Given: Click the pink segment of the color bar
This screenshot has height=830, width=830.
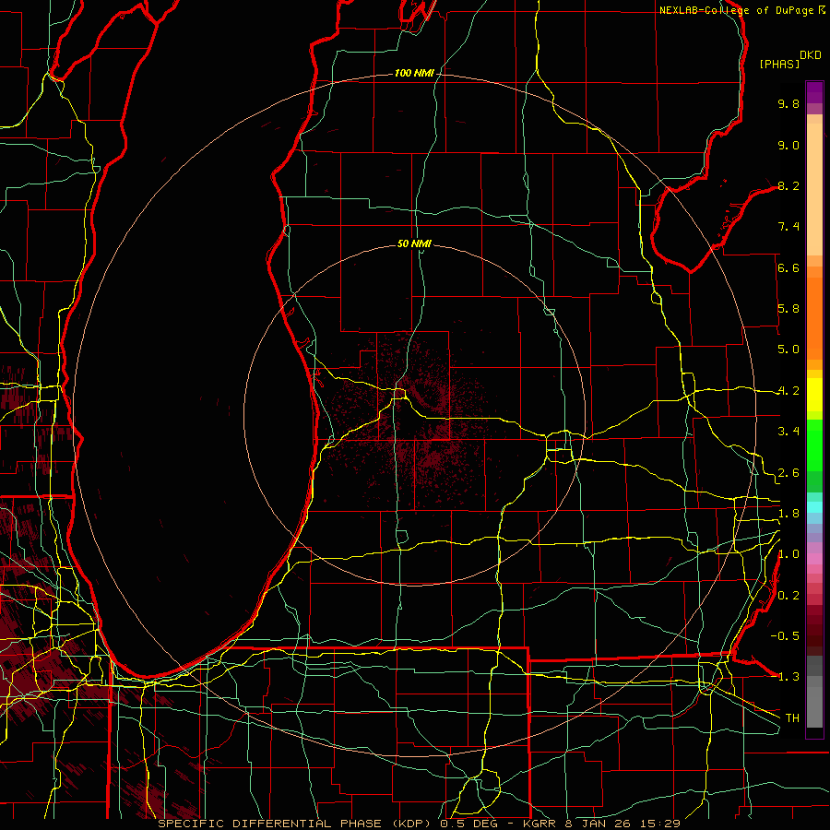Looking at the screenshot, I should [x=814, y=559].
